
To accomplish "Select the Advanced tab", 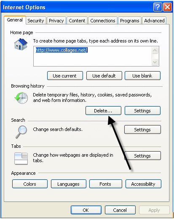I will (x=154, y=21).
